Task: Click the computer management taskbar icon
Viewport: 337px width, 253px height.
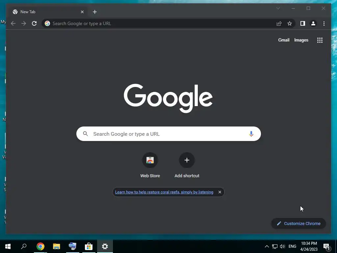Action: pos(72,246)
